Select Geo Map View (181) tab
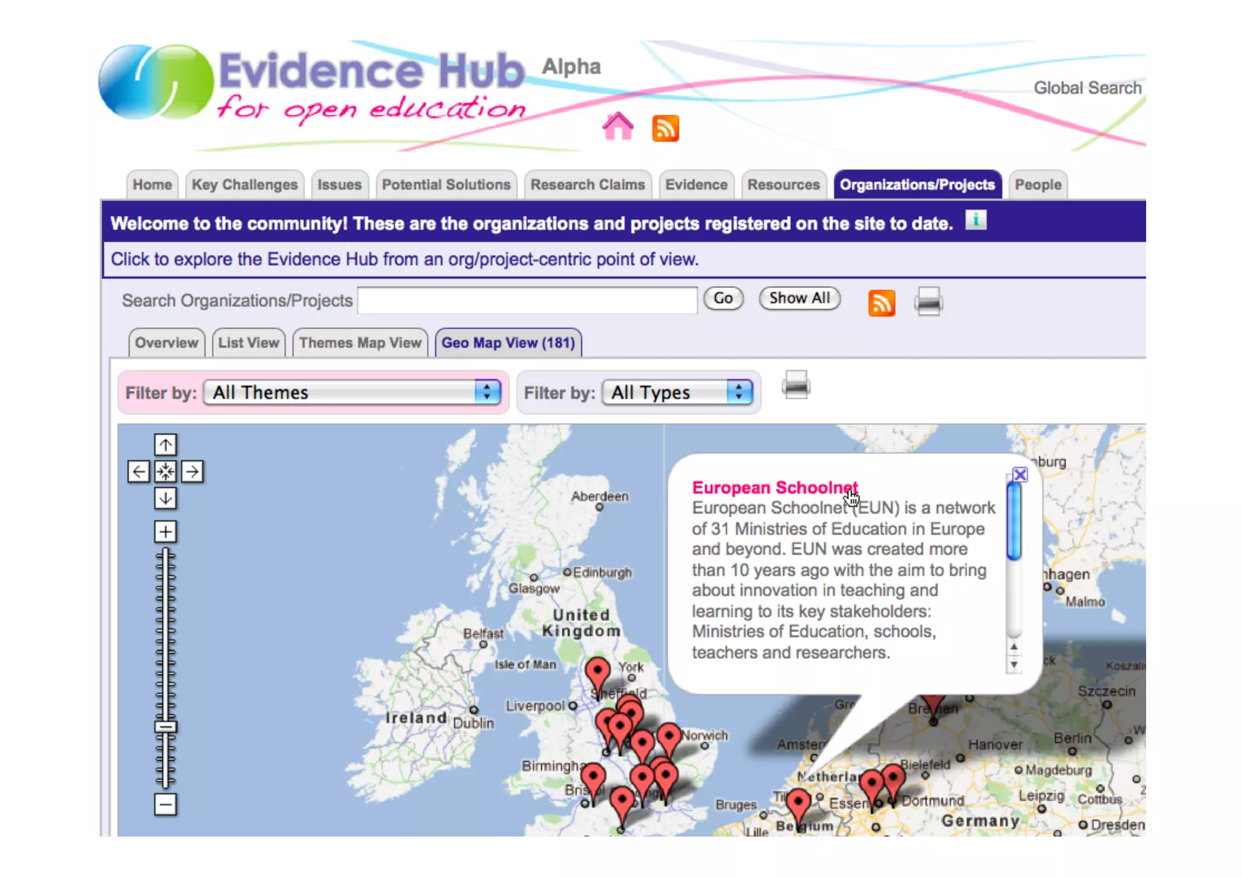The width and height of the screenshot is (1242, 877). (x=508, y=343)
